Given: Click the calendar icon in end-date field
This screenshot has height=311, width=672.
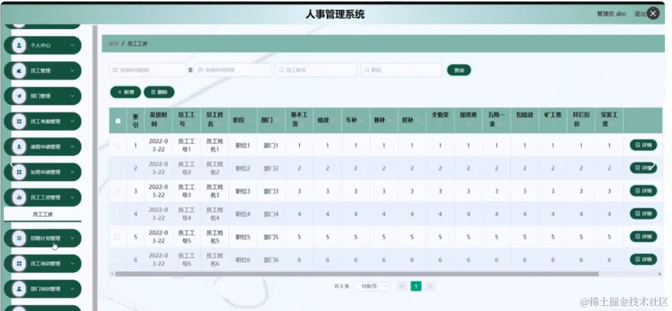Looking at the screenshot, I should pos(200,70).
